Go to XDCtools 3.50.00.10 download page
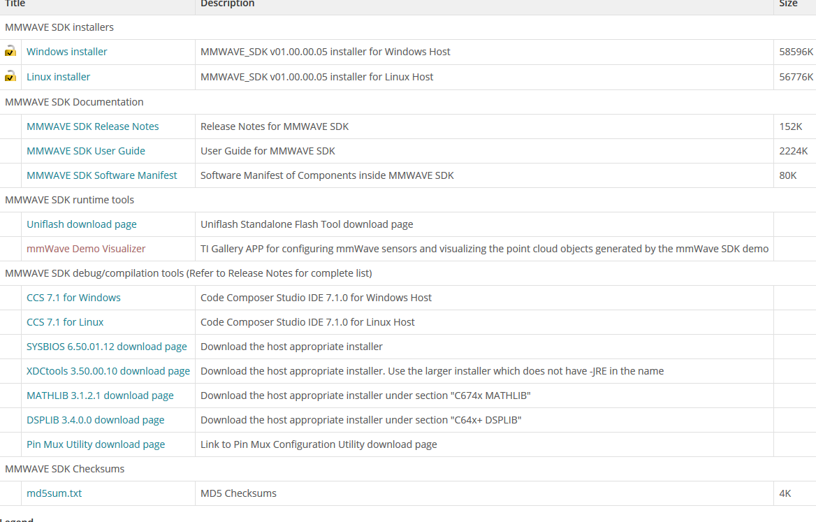Image resolution: width=816 pixels, height=522 pixels. [108, 371]
